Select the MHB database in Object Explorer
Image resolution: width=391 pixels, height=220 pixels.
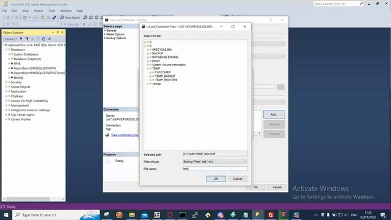coord(17,64)
